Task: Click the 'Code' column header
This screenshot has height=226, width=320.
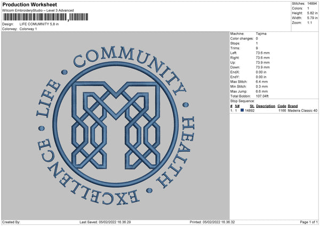Action: (x=282, y=106)
